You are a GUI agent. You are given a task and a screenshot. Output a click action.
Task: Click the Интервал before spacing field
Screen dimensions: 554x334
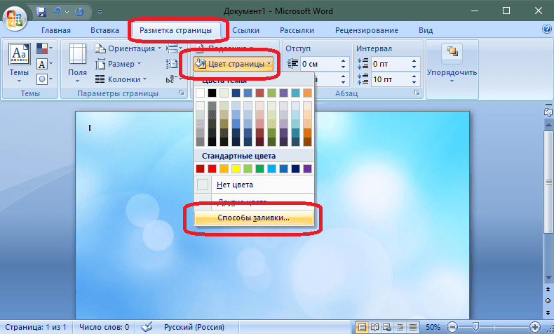coord(389,63)
